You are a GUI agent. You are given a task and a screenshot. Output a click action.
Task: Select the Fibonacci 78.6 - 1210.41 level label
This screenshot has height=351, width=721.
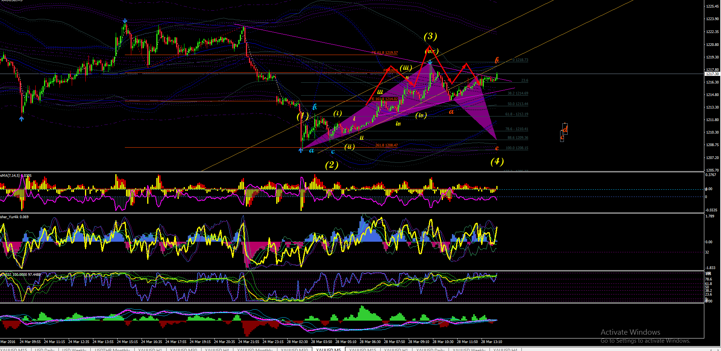click(x=517, y=129)
